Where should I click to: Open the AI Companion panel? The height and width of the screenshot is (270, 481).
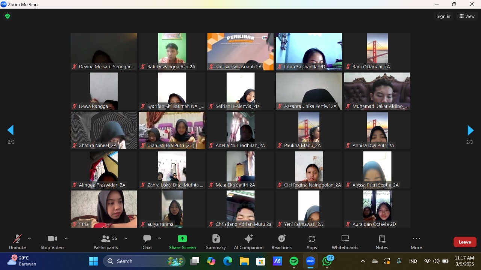248,242
